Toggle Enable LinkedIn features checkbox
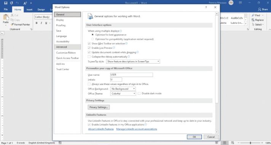The height and width of the screenshot is (145, 271). 89,124
